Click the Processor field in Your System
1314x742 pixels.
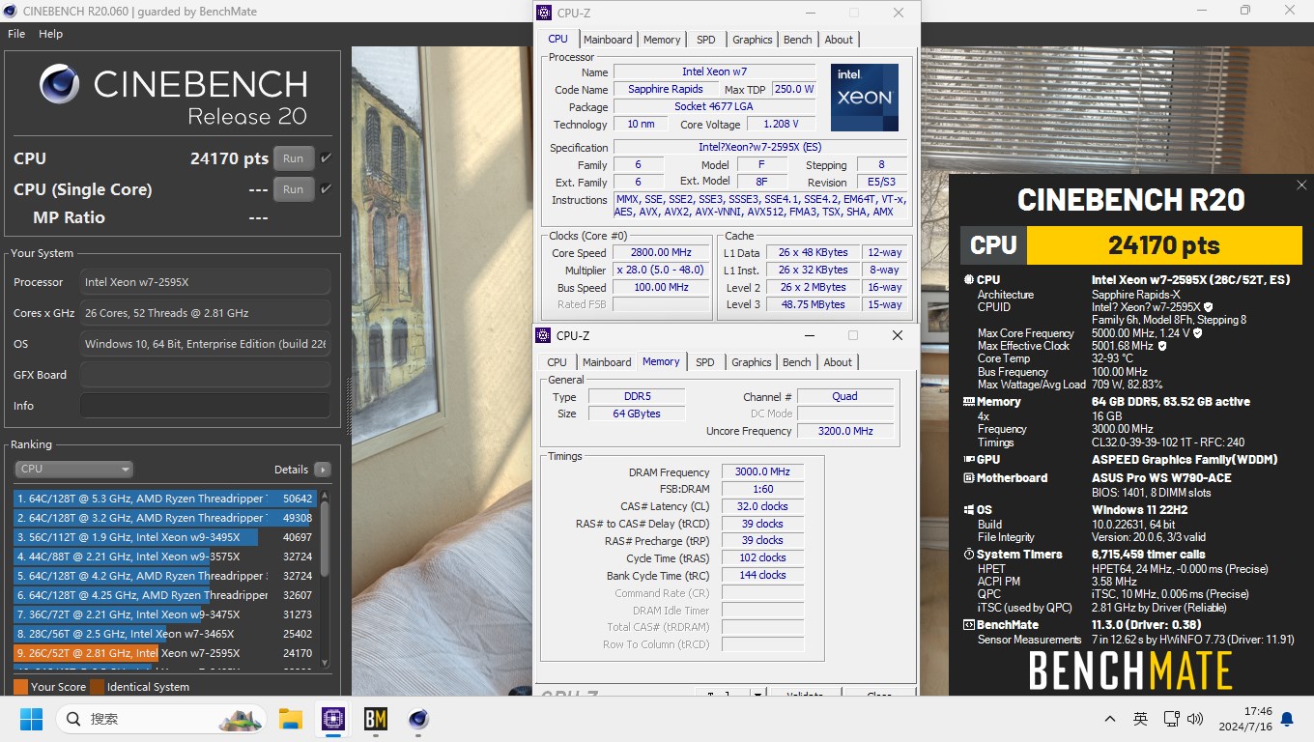[x=205, y=282]
